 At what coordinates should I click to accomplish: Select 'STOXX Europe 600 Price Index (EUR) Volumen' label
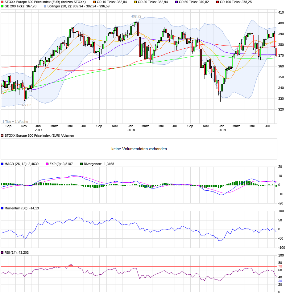(x=39, y=136)
